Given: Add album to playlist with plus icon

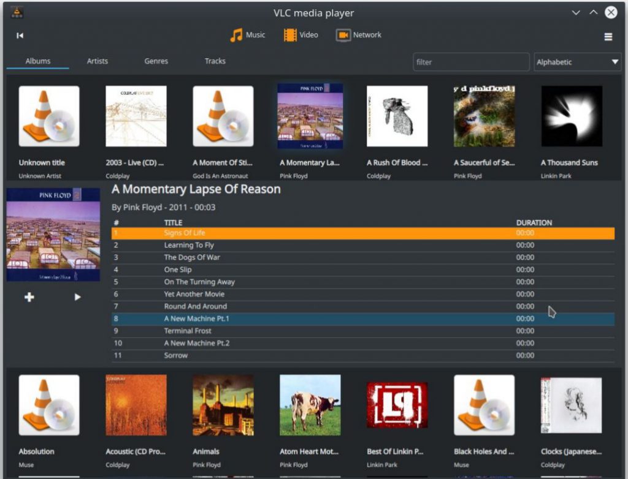Looking at the screenshot, I should (29, 297).
